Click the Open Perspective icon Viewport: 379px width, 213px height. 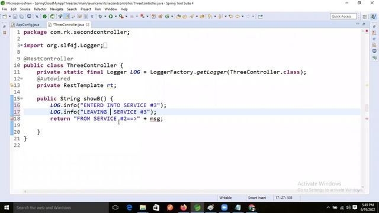click(365, 17)
